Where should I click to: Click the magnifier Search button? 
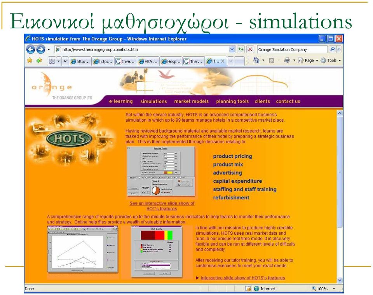[x=332, y=49]
